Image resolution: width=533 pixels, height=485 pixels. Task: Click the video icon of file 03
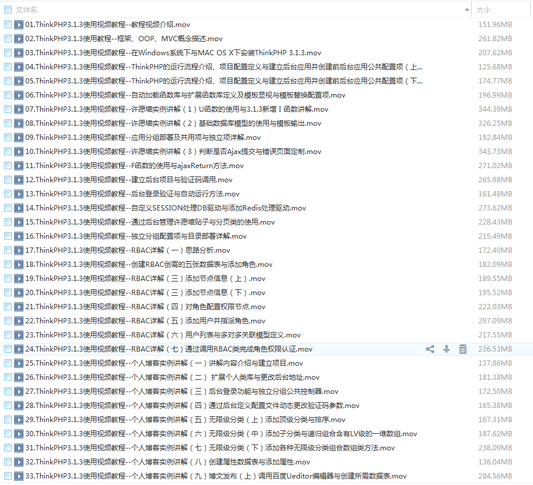[x=19, y=53]
